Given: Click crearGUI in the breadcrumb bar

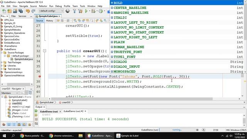Looking at the screenshot, I should pyautogui.click(x=66, y=102).
